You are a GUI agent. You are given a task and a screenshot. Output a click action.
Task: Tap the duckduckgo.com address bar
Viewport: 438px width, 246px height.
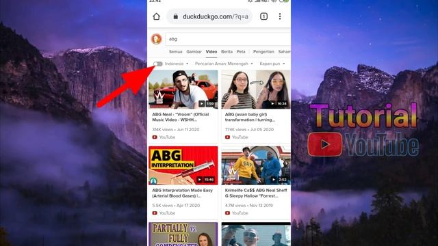click(209, 16)
